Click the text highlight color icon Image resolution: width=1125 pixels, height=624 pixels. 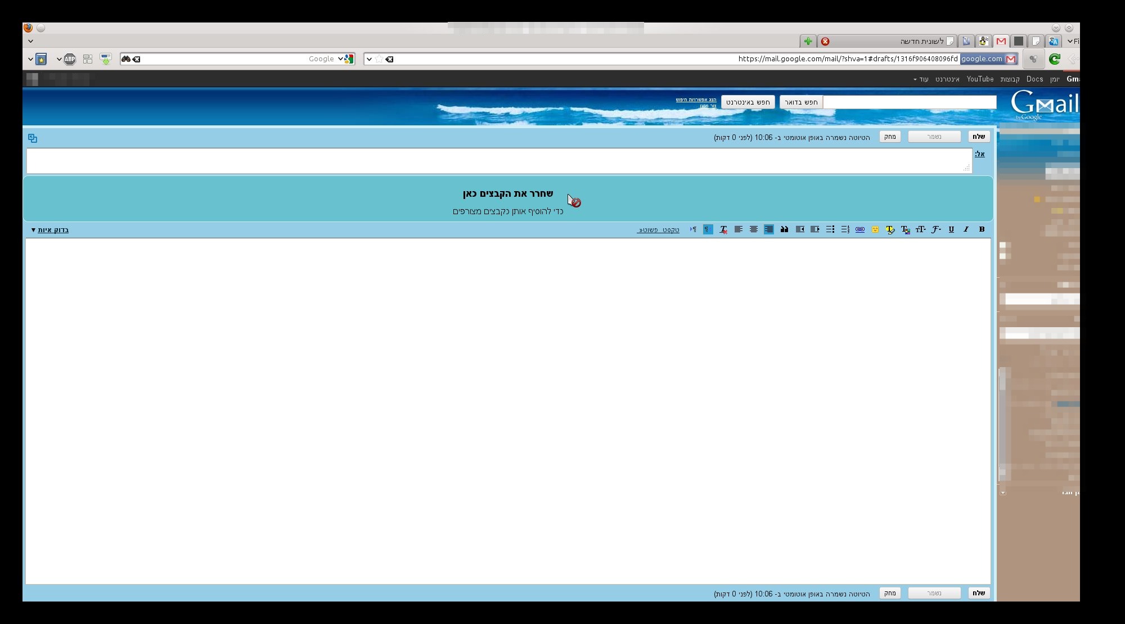pos(890,229)
